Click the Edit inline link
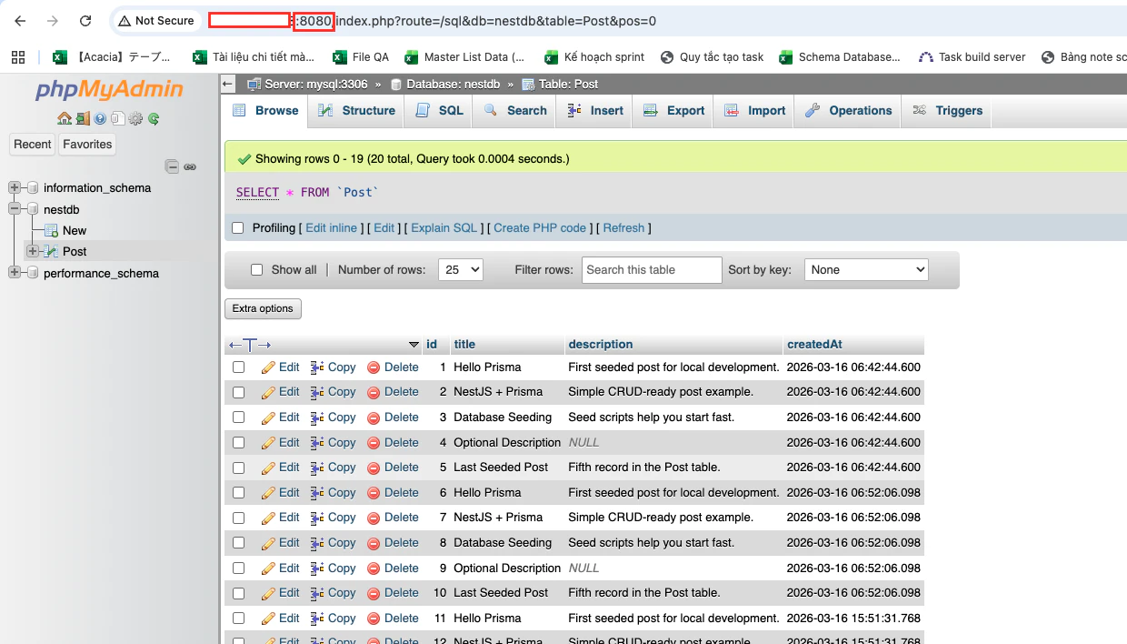 [331, 228]
